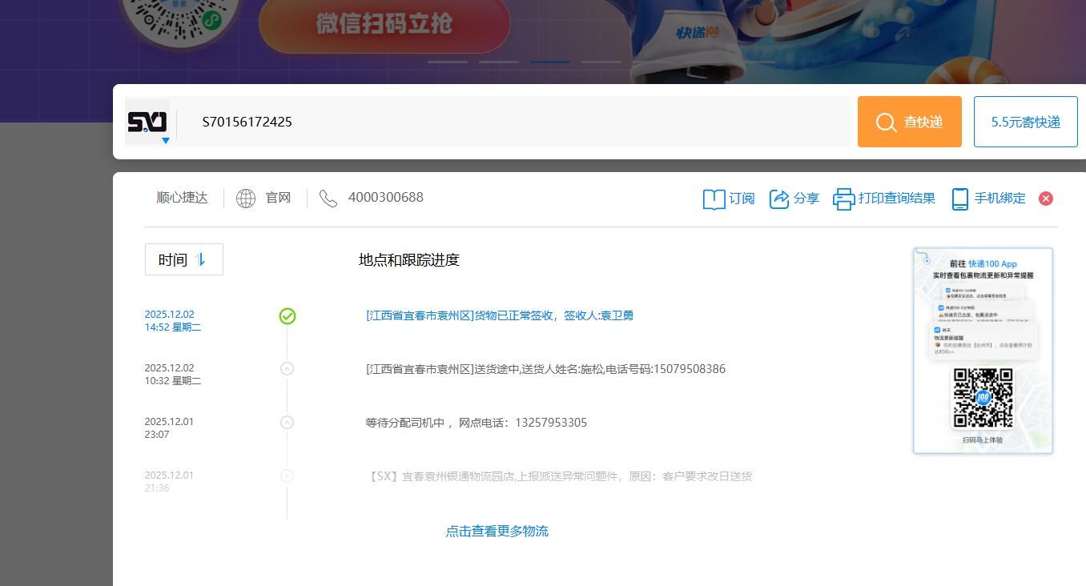Click the phone icon beside 4000300688
1086x586 pixels.
coord(328,198)
